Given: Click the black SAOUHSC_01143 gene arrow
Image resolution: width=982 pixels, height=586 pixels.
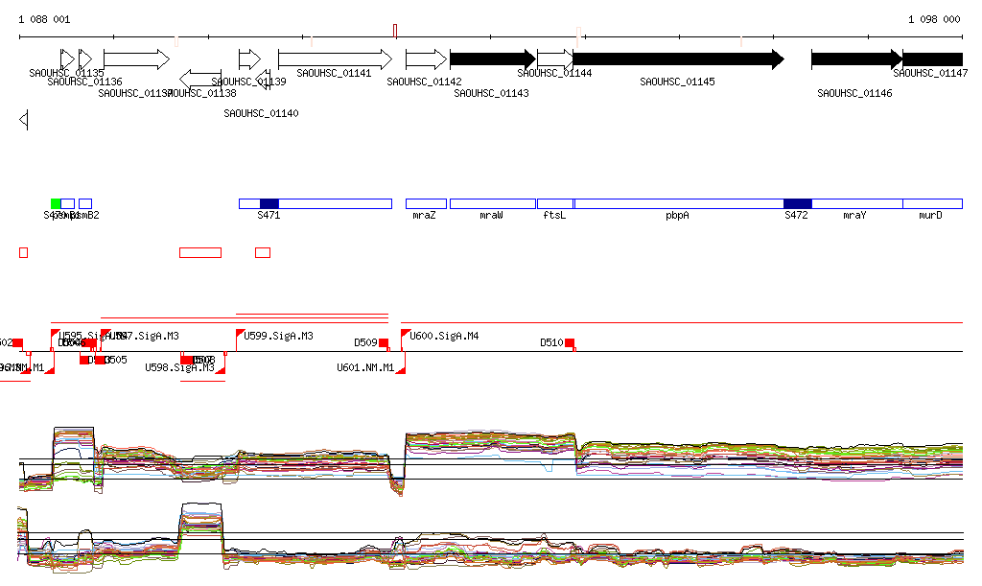Looking at the screenshot, I should [492, 59].
